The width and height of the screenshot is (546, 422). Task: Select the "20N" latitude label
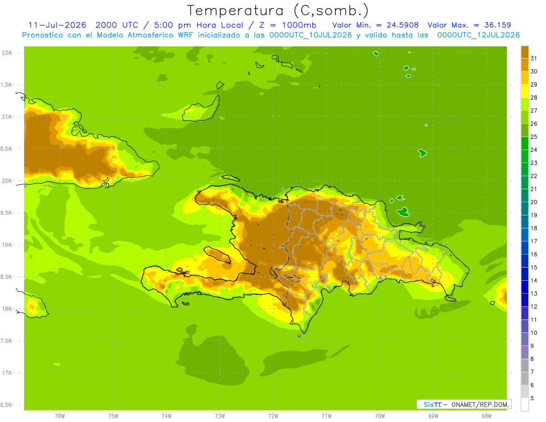7,181
